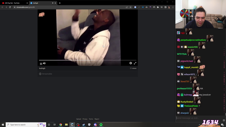Image resolution: width=226 pixels, height=127 pixels.
Task: Open Spotify from the taskbar
Action: 101,125
